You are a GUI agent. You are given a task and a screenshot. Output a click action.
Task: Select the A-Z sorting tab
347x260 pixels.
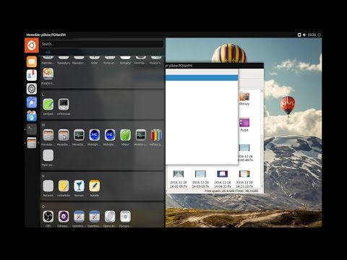tap(48, 52)
